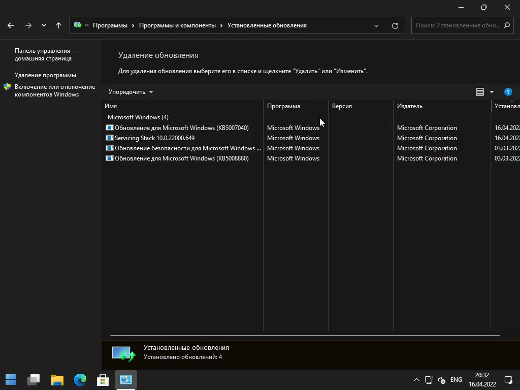
Task: Click the search box for installed updates
Action: [457, 25]
